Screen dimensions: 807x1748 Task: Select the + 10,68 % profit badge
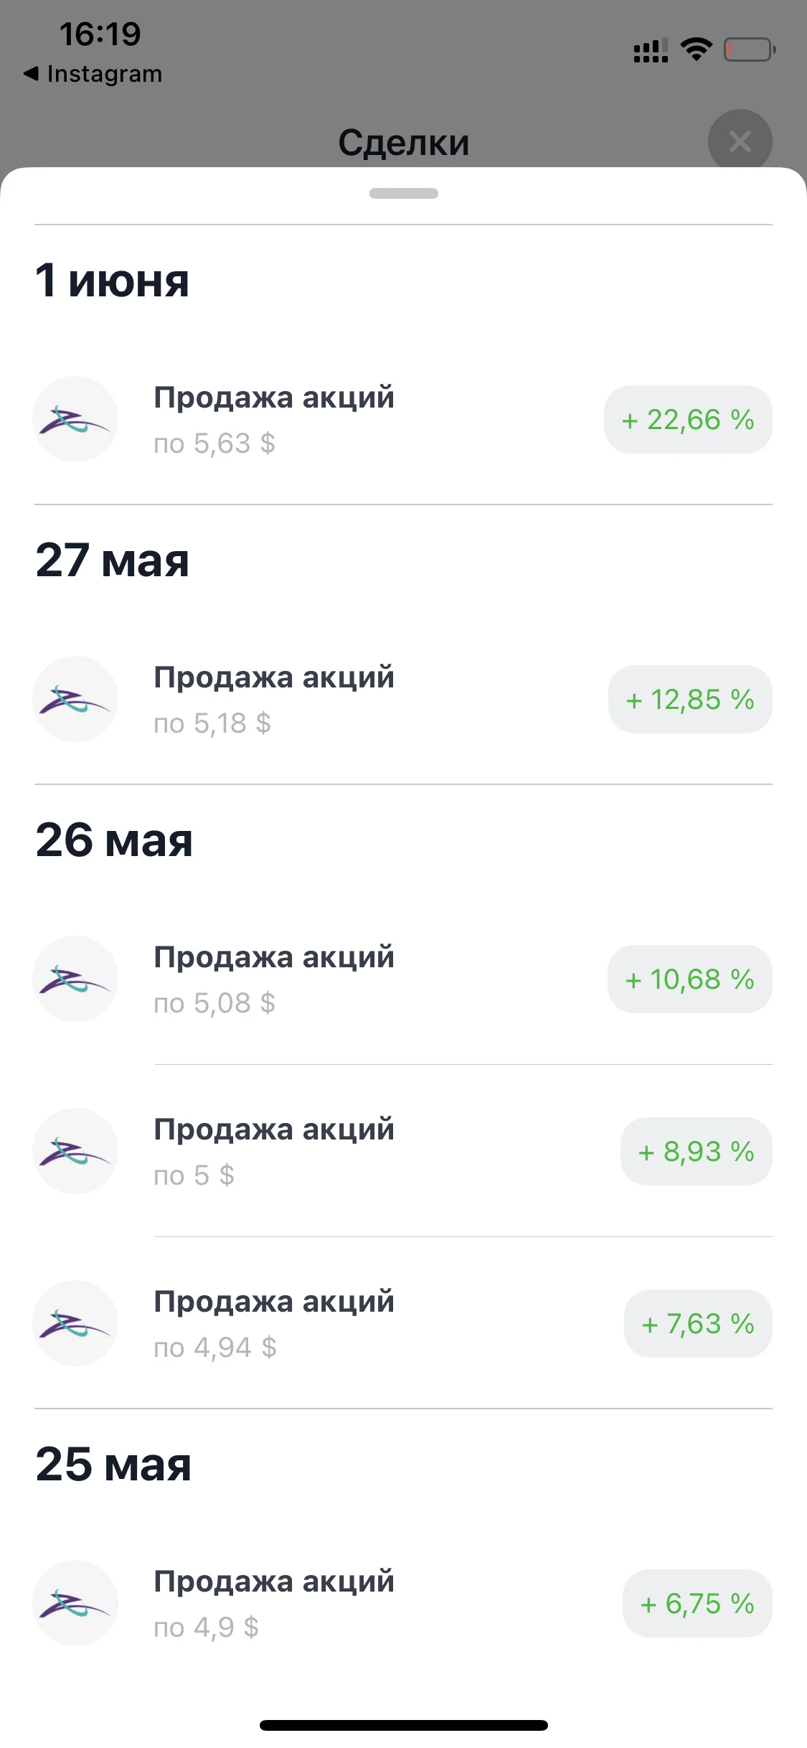689,979
